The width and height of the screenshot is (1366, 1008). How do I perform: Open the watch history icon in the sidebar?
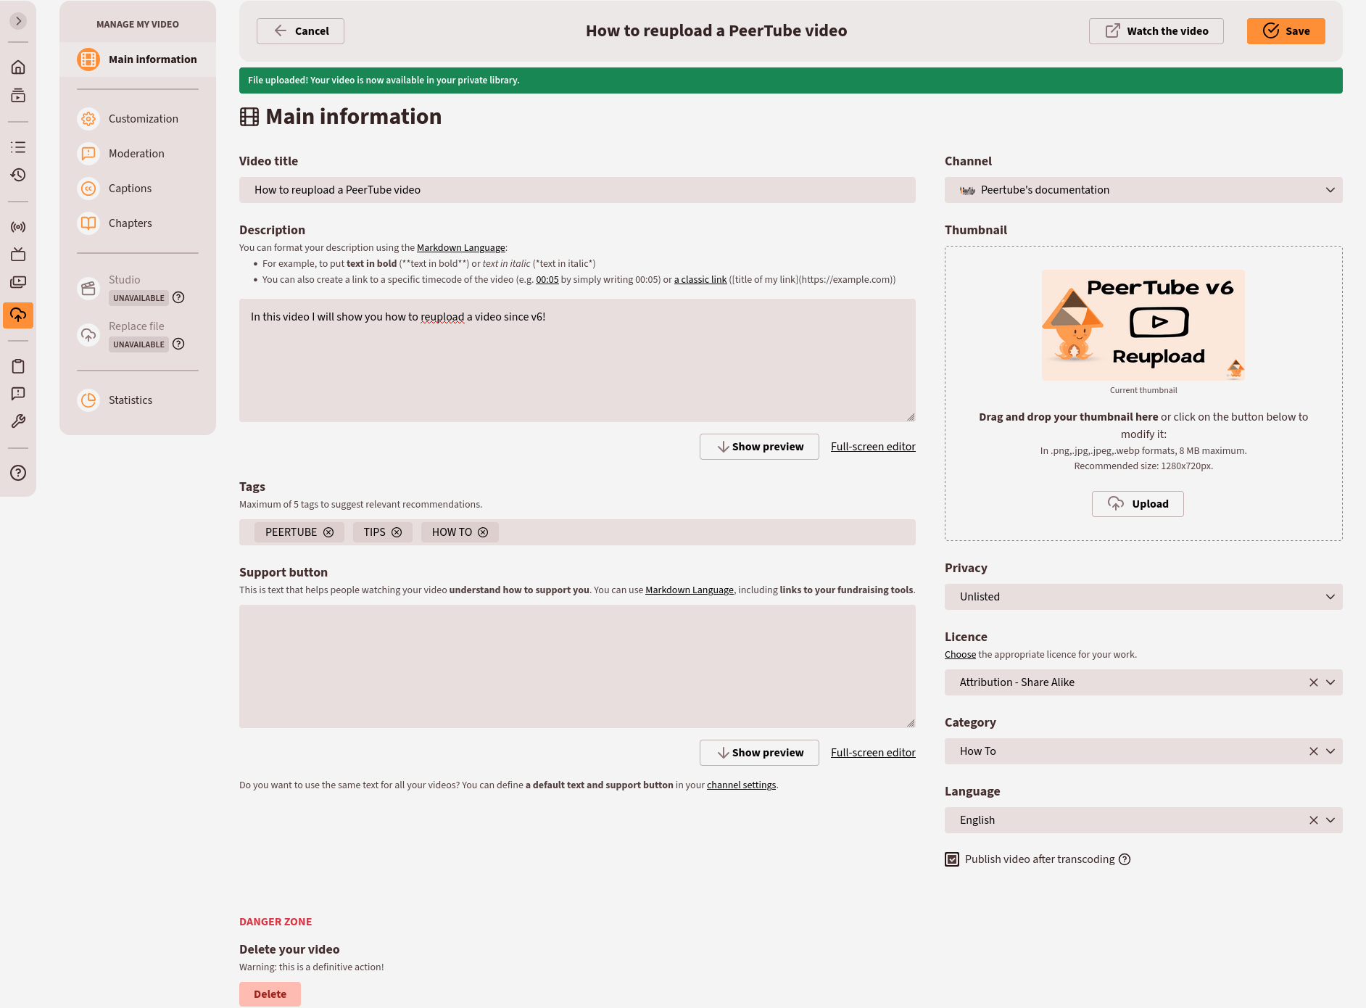18,175
